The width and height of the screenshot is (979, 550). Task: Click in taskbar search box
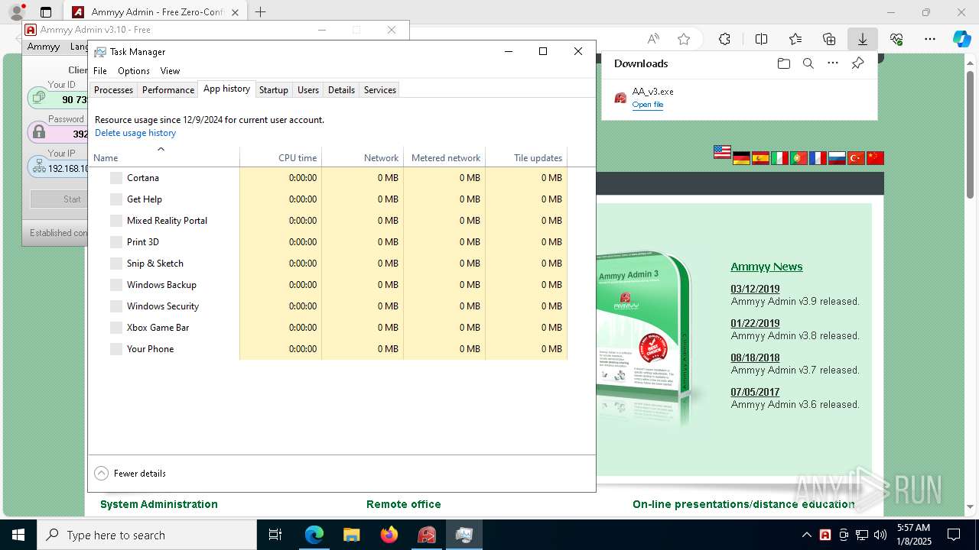(147, 535)
